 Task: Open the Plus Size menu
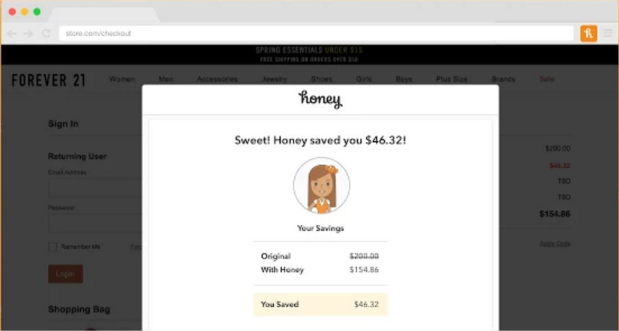click(452, 79)
